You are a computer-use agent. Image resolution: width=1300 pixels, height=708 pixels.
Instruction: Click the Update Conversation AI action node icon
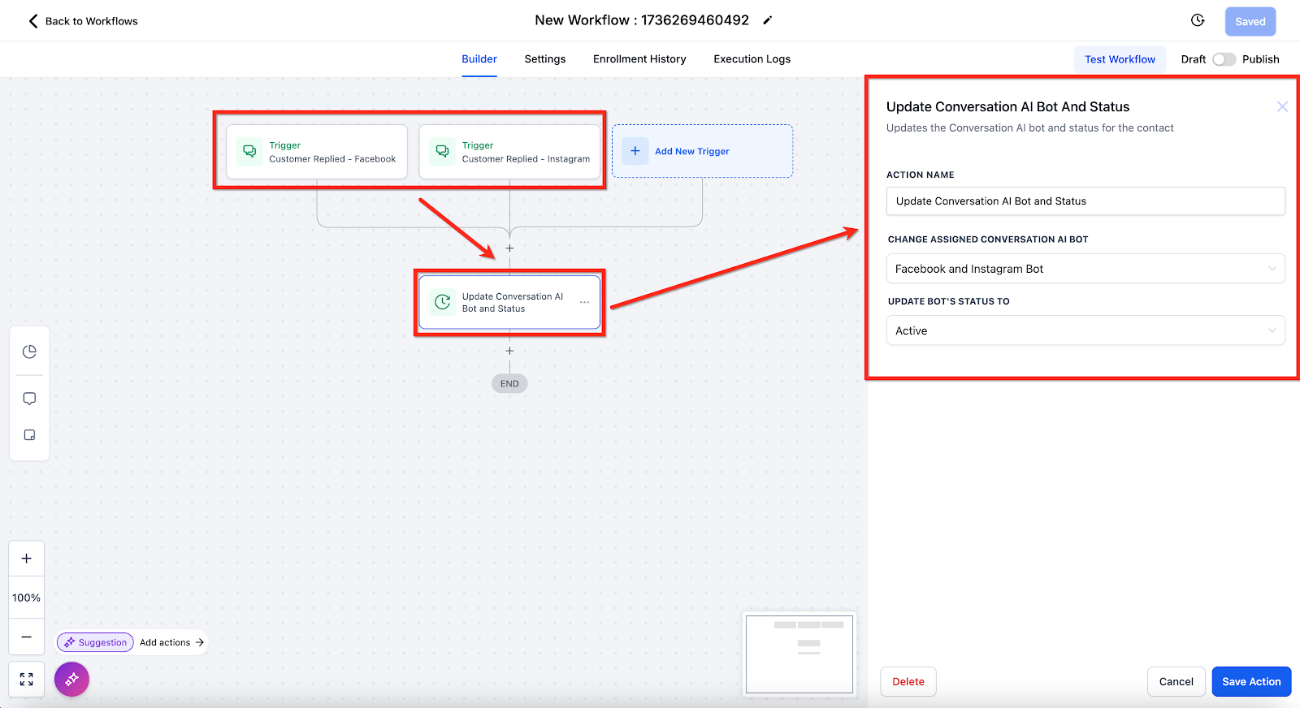coord(443,302)
